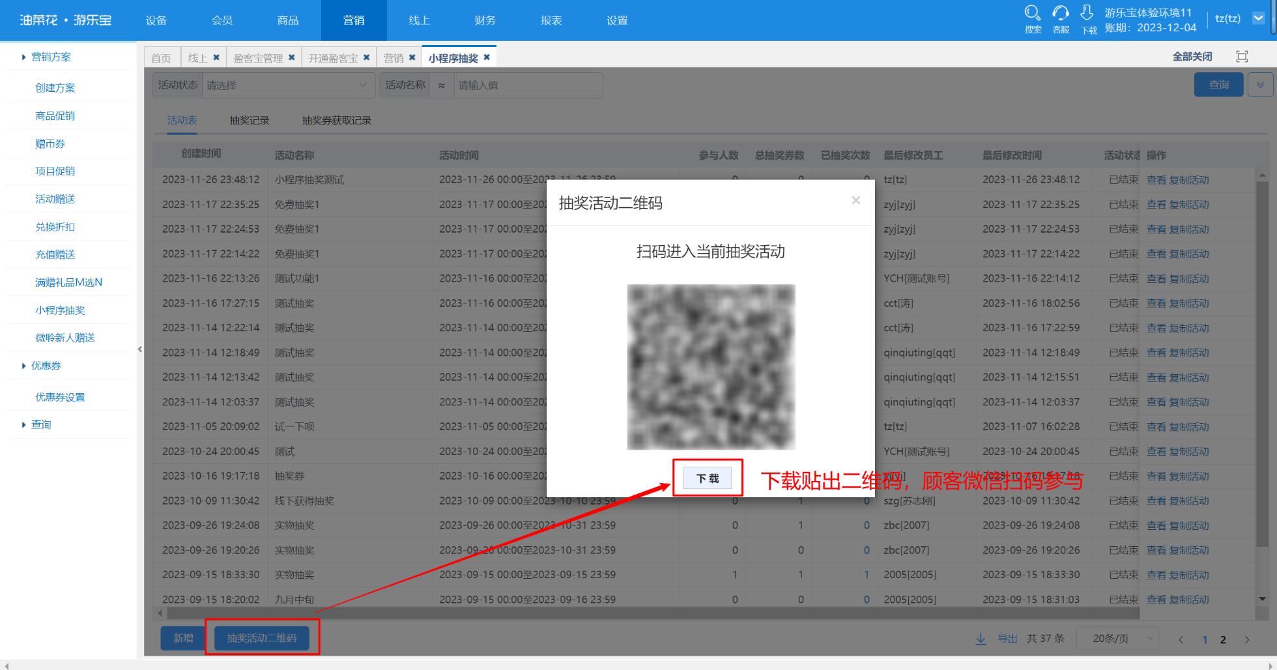Viewport: 1277px width, 670px height.
Task: Click the export download arrow icon
Action: pyautogui.click(x=981, y=639)
